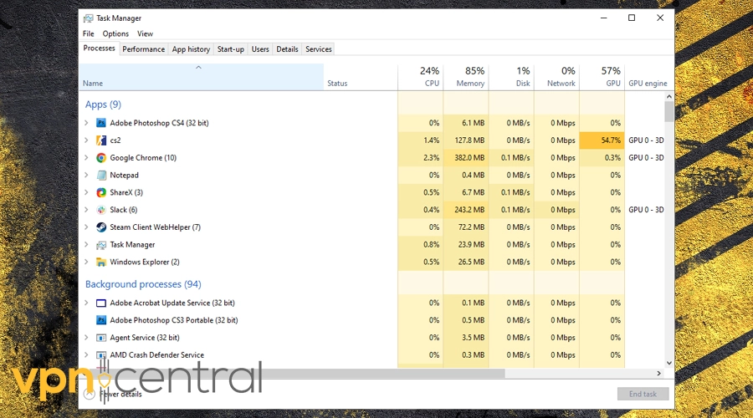The height and width of the screenshot is (418, 753).
Task: Expand the Google Chrome (10) group
Action: [x=86, y=157]
